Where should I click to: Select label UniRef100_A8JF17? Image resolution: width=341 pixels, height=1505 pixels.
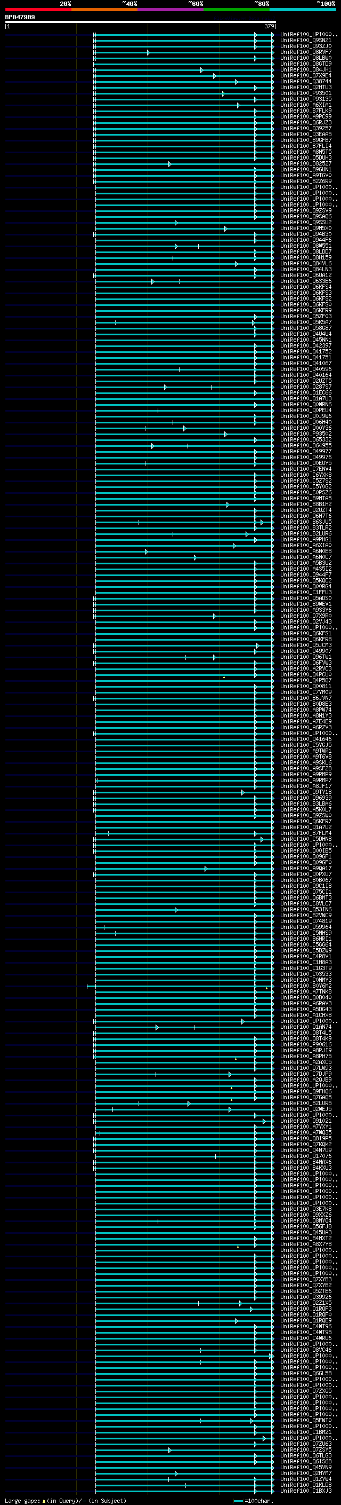coord(306,786)
